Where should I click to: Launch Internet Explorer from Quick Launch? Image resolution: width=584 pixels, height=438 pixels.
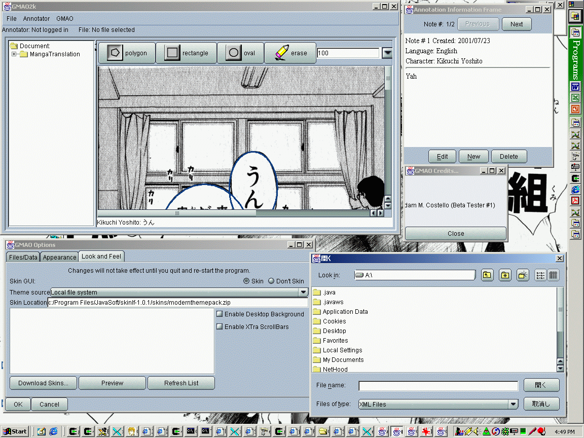point(54,431)
